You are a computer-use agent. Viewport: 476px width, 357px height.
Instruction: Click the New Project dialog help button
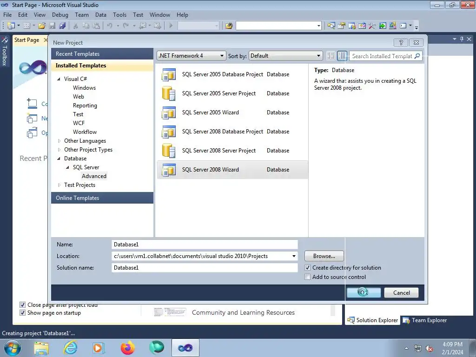click(401, 42)
